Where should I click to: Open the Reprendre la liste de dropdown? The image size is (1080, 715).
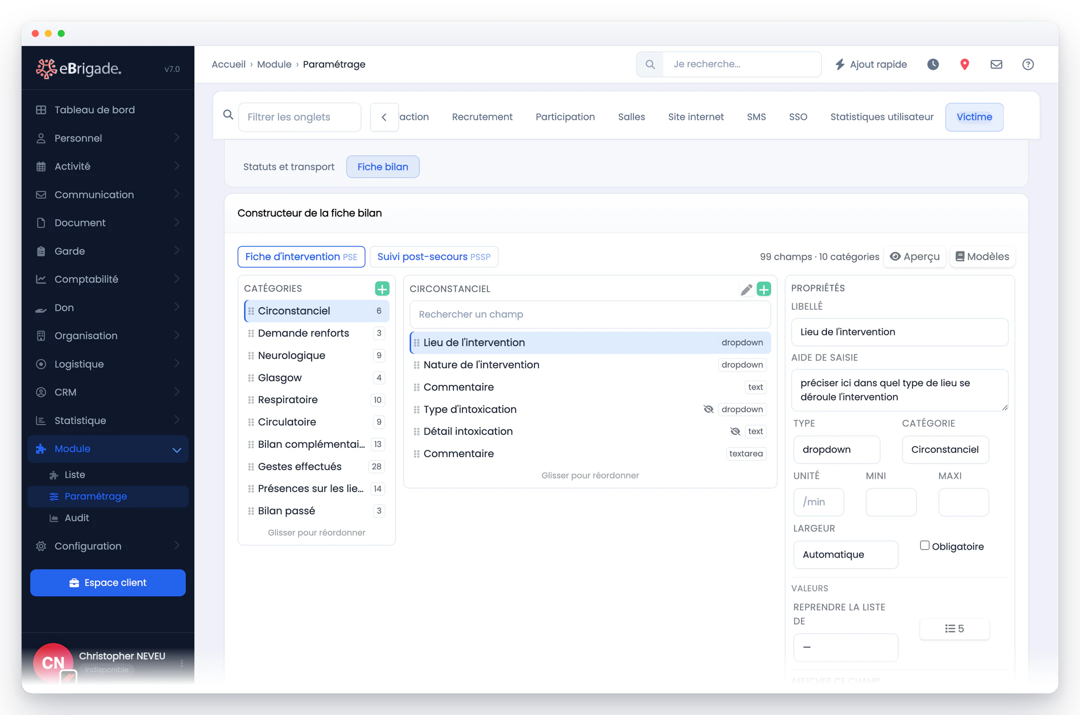pyautogui.click(x=845, y=647)
